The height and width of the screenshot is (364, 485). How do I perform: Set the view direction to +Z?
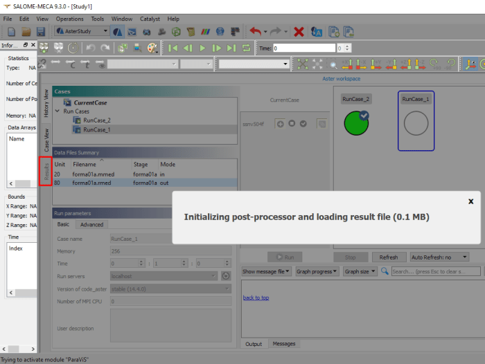click(406, 64)
